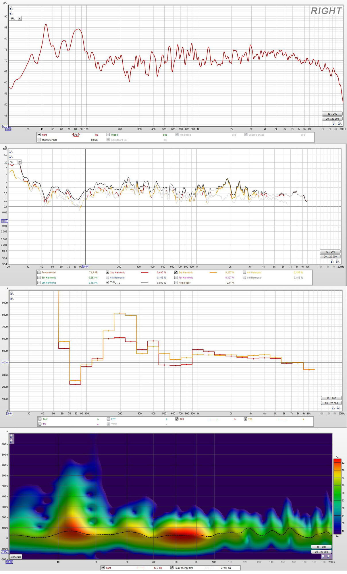Open the % axis unit dropdown in distortion graph
This screenshot has width=347, height=574.
[20, 162]
